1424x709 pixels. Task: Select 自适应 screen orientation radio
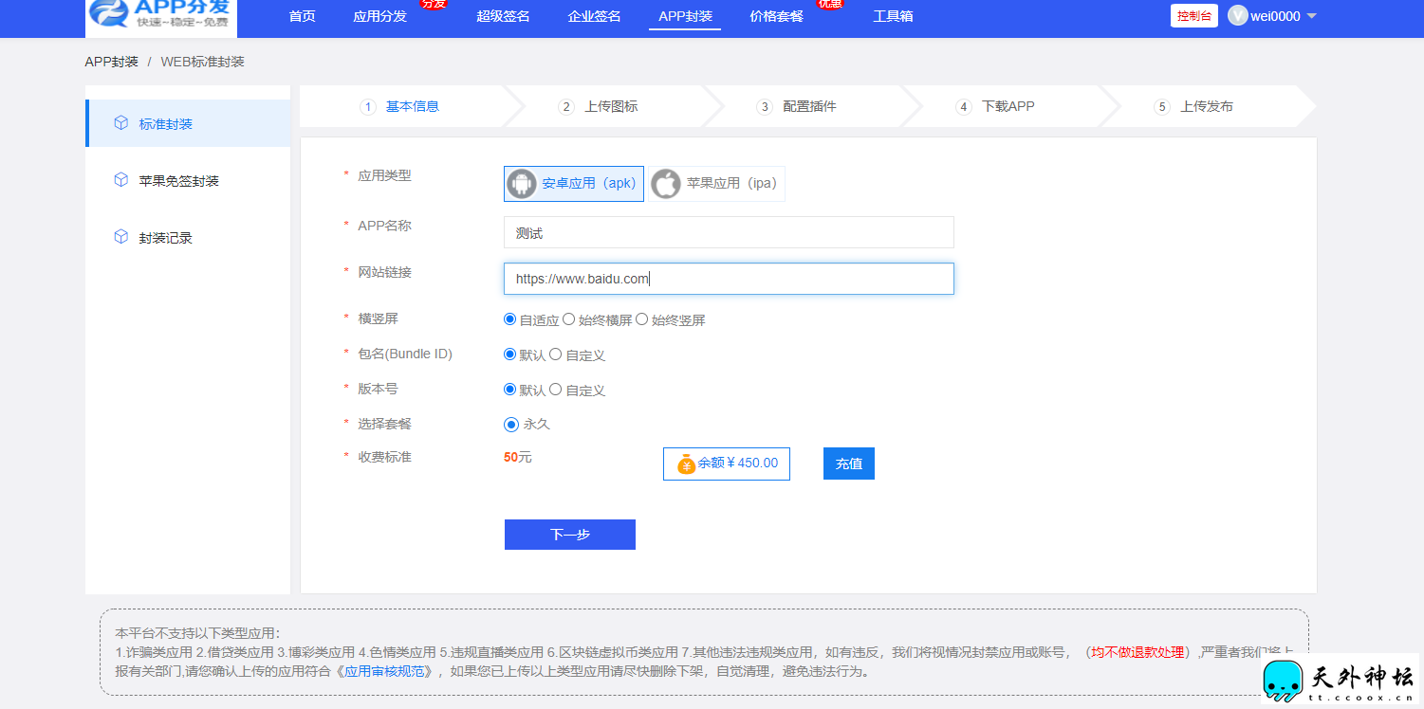510,319
